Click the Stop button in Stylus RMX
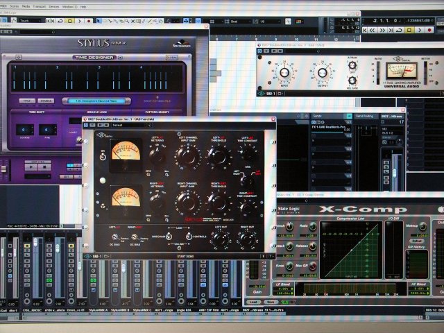The width and height of the screenshot is (444, 333). 44,167
